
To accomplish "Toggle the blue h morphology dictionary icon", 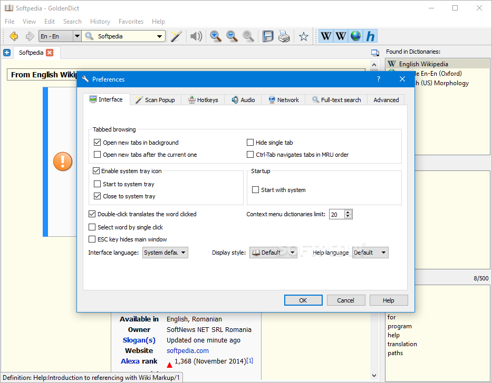I will pos(370,36).
